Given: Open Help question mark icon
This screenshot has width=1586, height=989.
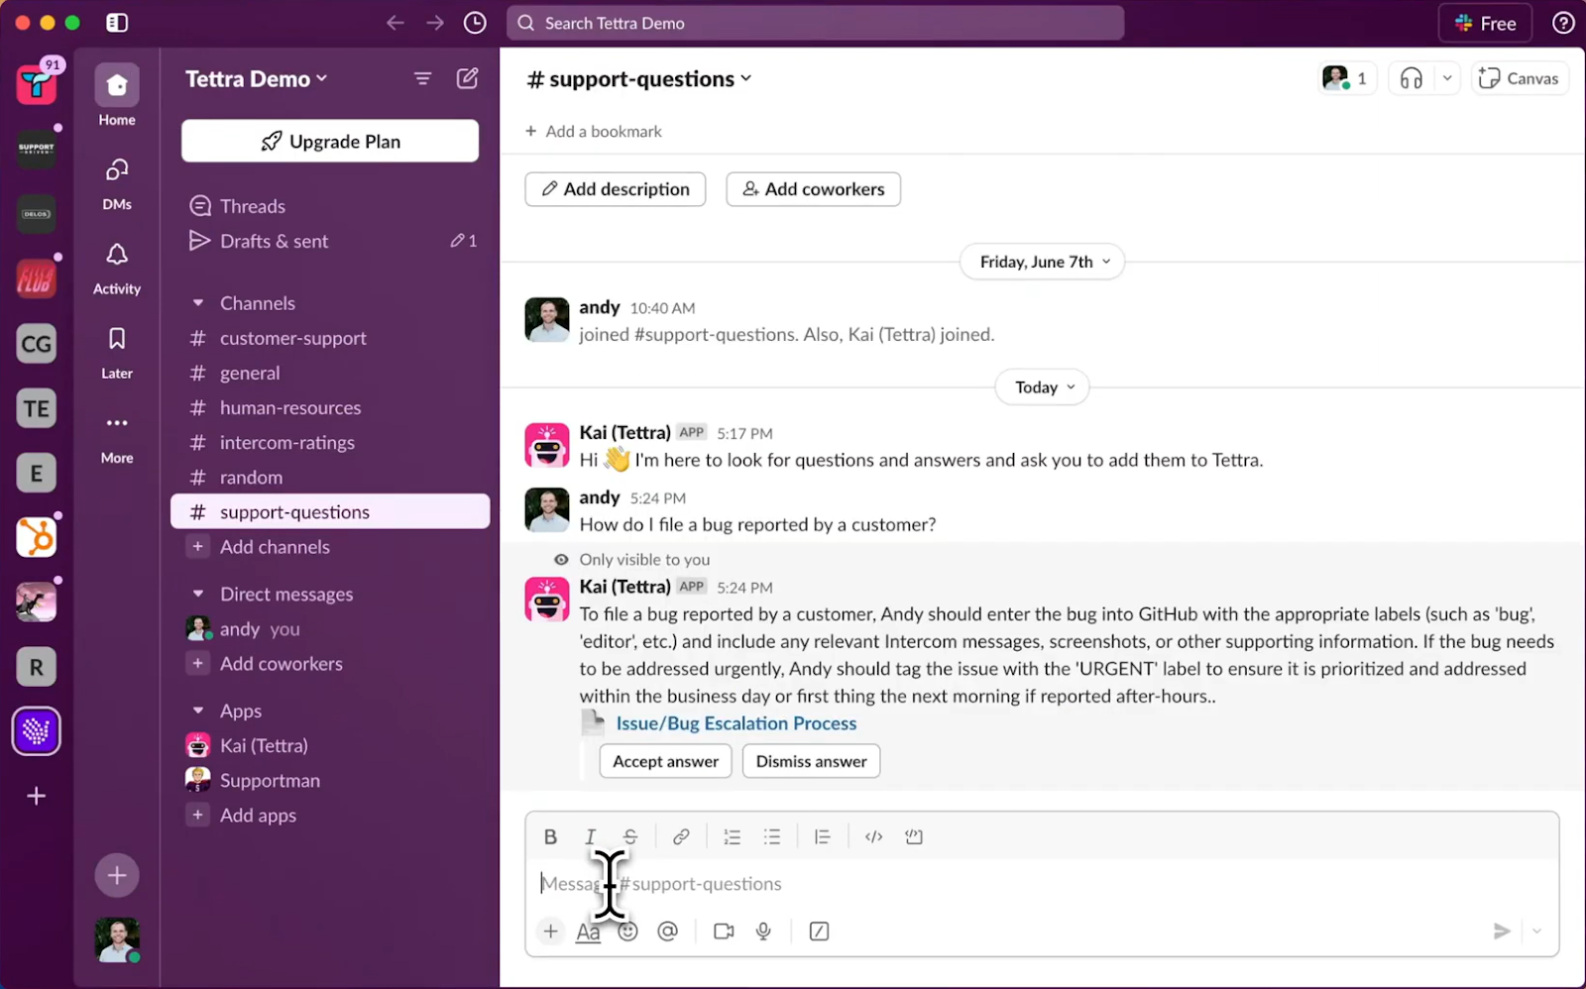Looking at the screenshot, I should pyautogui.click(x=1563, y=23).
